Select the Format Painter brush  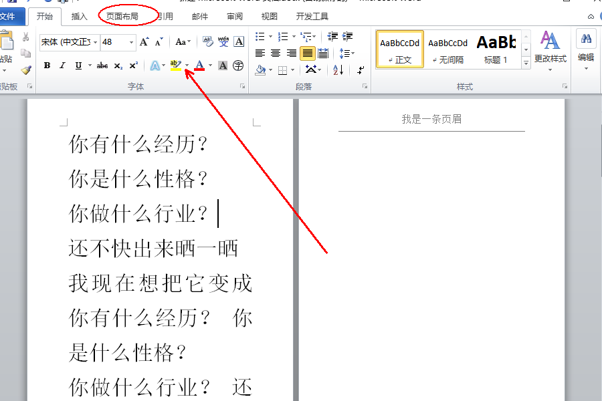click(25, 70)
